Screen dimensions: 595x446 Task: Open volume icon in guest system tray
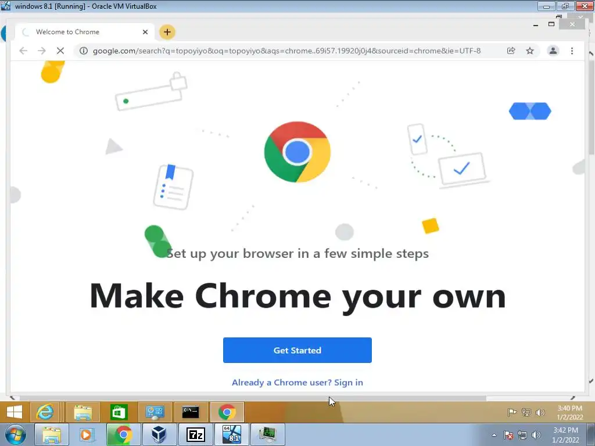click(x=540, y=412)
